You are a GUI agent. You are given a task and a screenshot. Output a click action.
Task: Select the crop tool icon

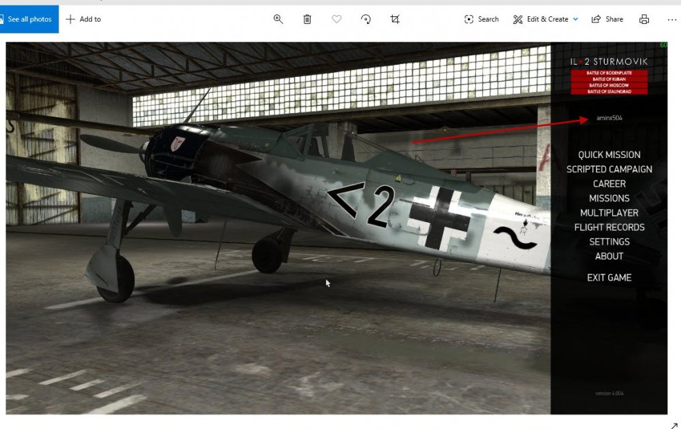[395, 19]
